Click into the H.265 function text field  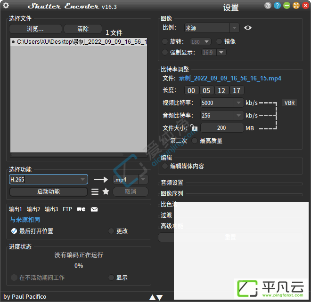click(44, 180)
